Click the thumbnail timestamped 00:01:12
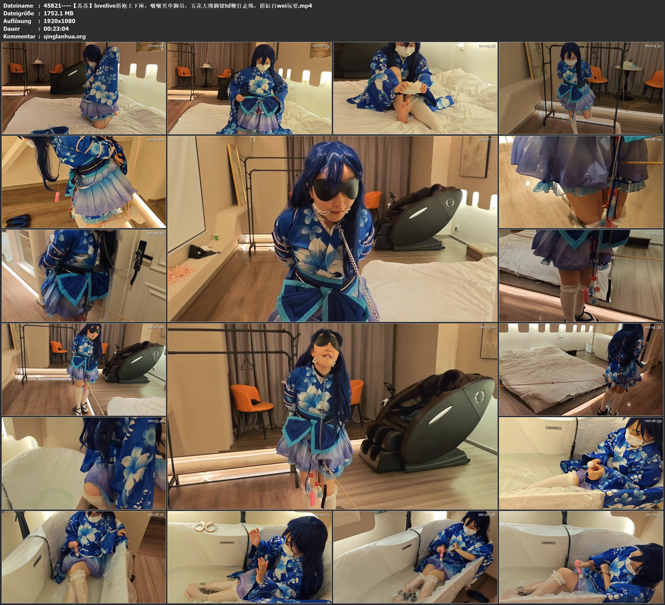 click(x=84, y=88)
